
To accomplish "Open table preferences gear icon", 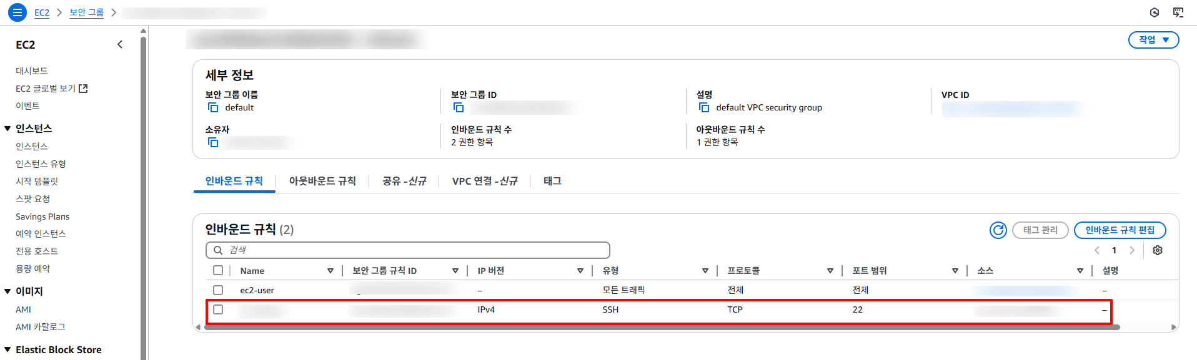I will click(1158, 250).
